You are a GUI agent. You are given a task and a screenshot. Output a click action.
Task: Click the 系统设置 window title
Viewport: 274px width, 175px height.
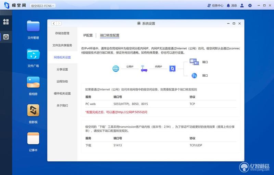coord(149,23)
